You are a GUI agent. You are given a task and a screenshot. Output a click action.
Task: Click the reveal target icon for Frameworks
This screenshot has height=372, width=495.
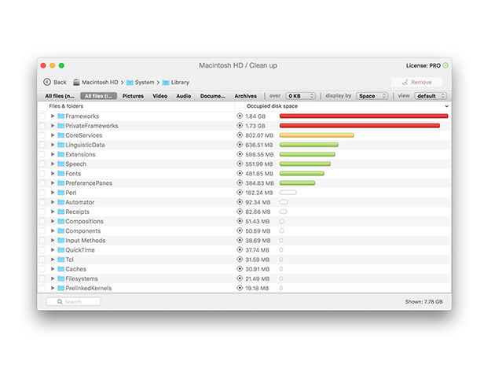click(240, 116)
